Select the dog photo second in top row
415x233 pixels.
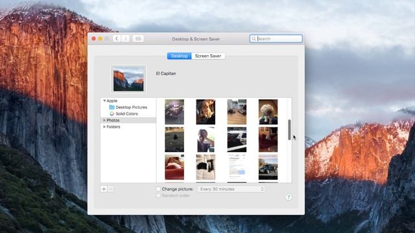[206, 112]
